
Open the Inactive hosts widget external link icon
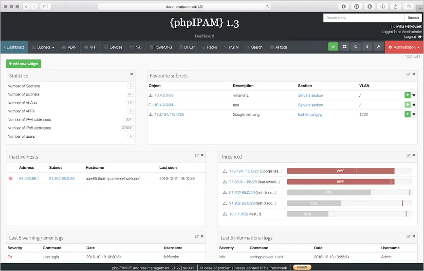197,155
